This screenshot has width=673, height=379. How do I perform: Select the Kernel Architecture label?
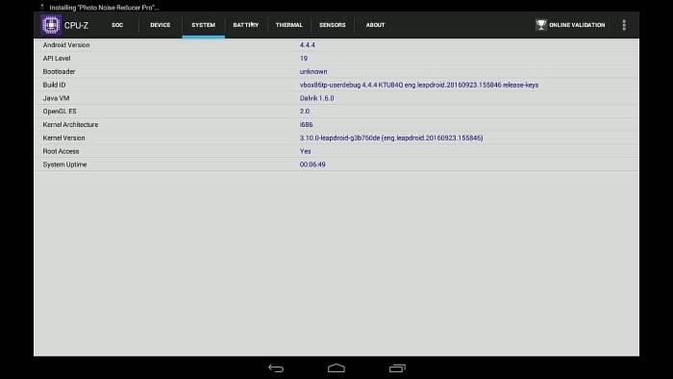(x=70, y=124)
